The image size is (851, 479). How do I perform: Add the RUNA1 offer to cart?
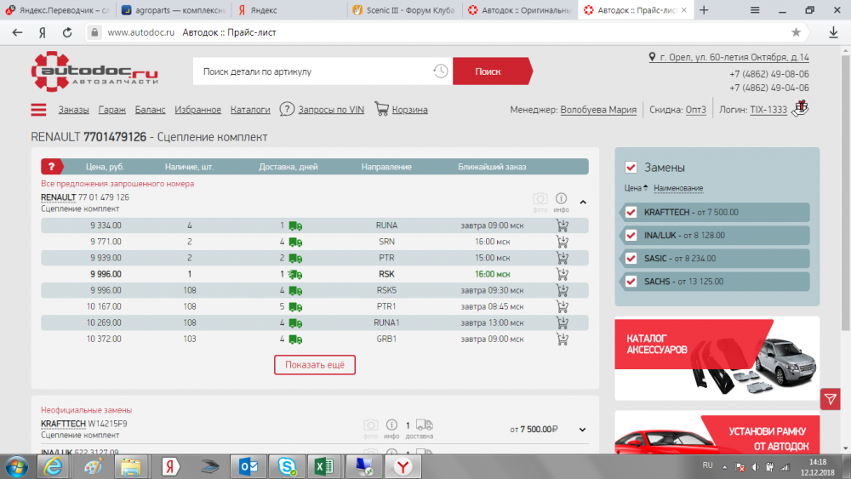click(x=563, y=322)
